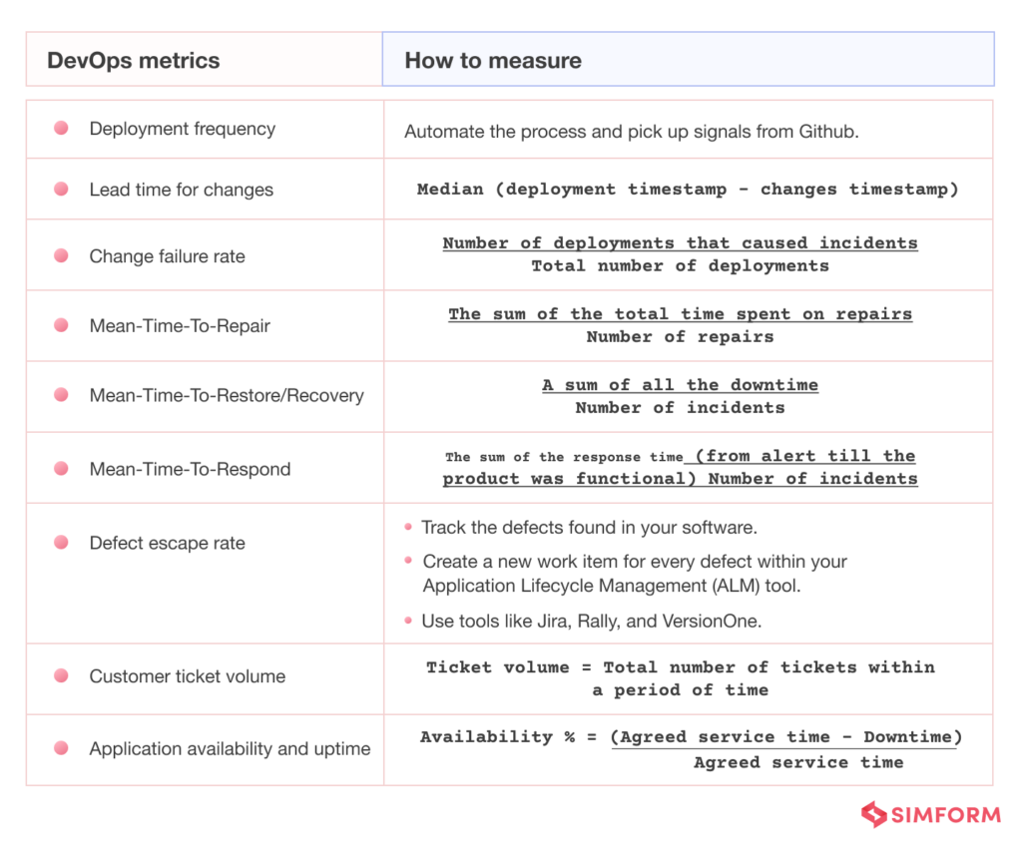This screenshot has height=850, width=1022.
Task: Click the bullet dot beside Customer ticket volume
Action: coord(61,677)
